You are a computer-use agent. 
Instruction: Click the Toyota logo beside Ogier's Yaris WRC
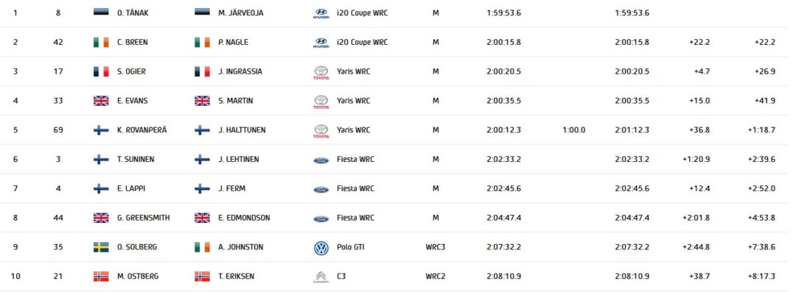pyautogui.click(x=321, y=73)
